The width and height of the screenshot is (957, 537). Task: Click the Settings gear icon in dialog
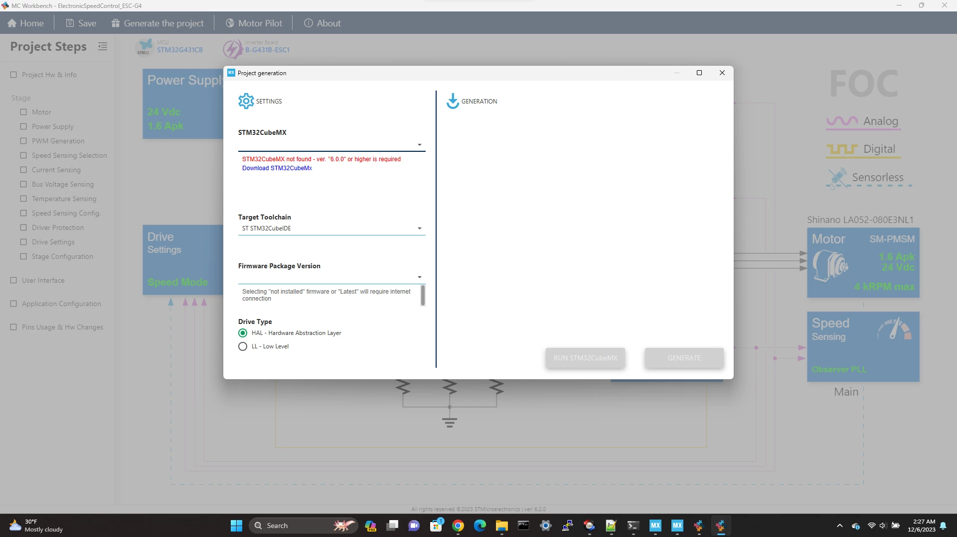coord(246,101)
